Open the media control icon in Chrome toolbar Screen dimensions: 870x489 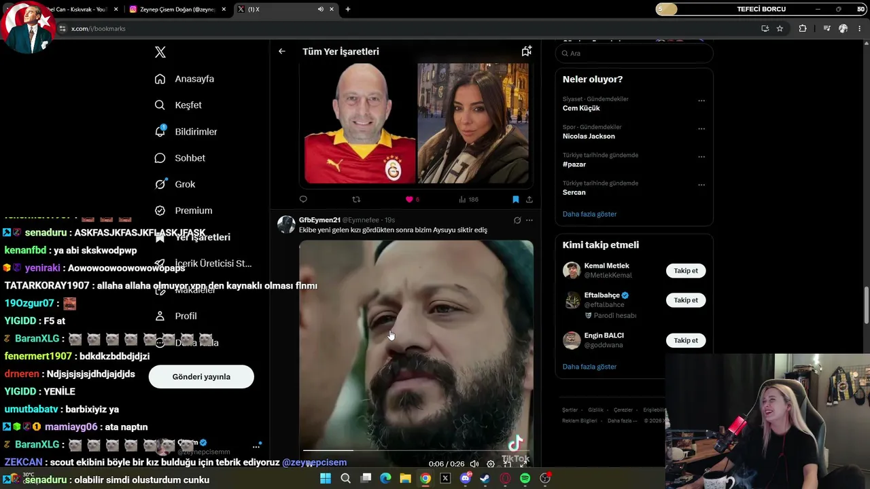coord(826,29)
